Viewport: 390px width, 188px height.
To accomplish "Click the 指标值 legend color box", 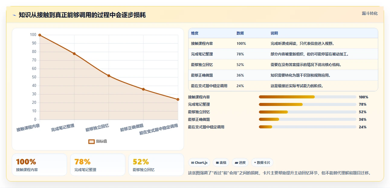I will click(x=92, y=141).
